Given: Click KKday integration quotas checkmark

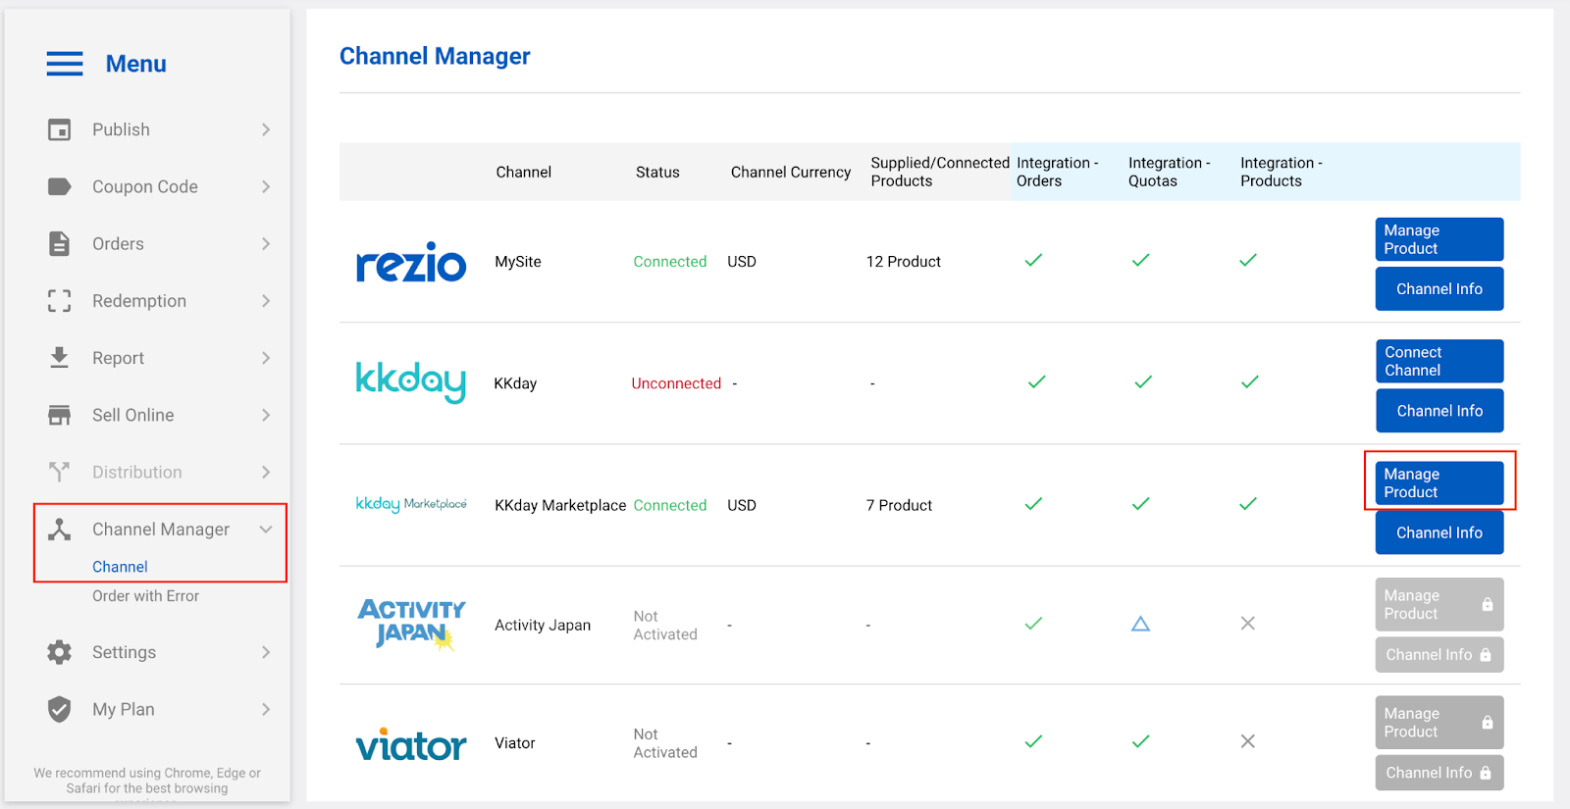Looking at the screenshot, I should pyautogui.click(x=1143, y=381).
